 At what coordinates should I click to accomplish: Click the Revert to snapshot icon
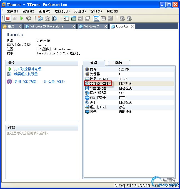click(47, 18)
